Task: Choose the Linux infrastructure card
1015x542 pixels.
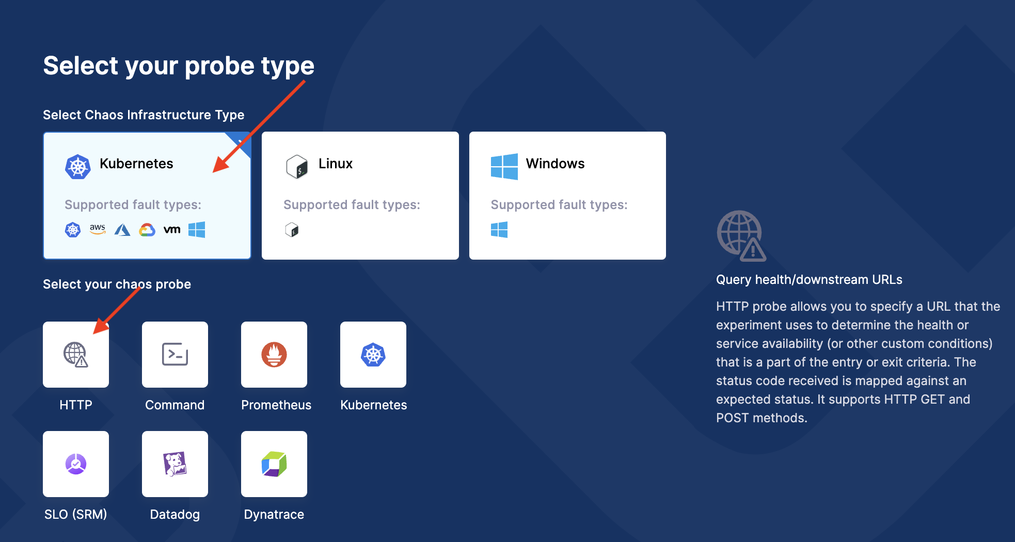Action: 360,196
